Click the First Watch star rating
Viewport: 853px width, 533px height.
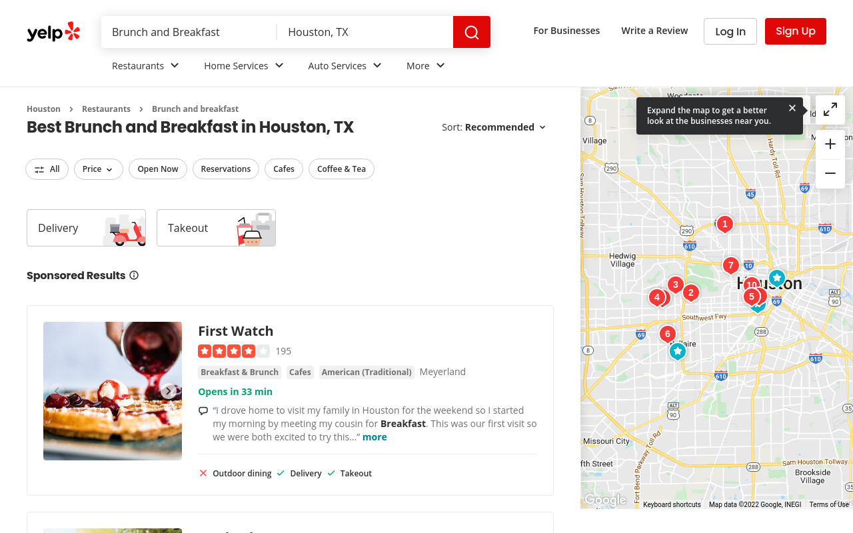click(x=234, y=351)
